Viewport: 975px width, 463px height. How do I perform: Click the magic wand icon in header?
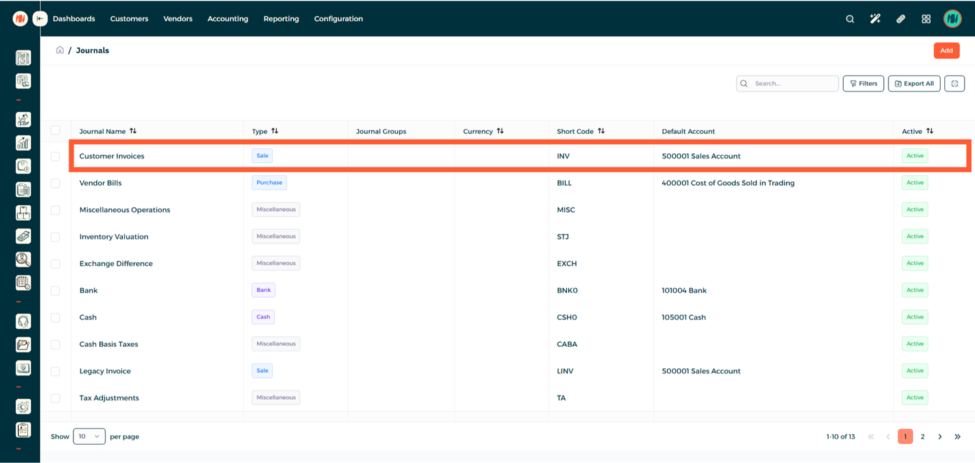tap(875, 19)
